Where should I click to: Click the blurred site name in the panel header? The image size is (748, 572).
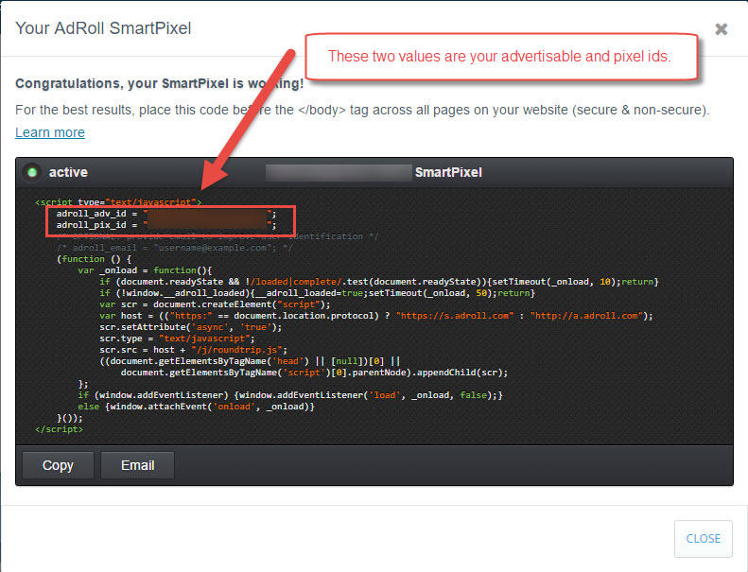[x=339, y=172]
